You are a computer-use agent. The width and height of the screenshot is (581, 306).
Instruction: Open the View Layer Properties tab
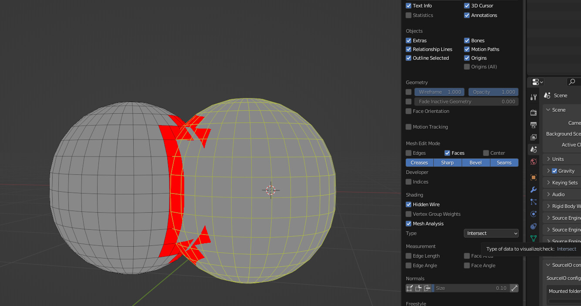(x=533, y=137)
